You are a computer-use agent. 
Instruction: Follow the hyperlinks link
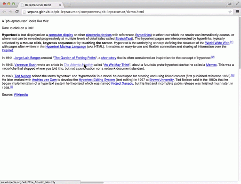coord(144,35)
